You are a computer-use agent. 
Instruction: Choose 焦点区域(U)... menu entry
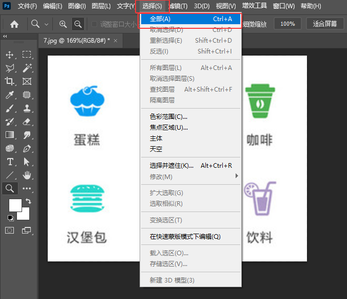190,127
